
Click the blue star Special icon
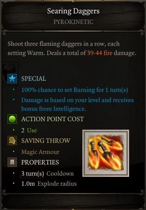(x=12, y=79)
